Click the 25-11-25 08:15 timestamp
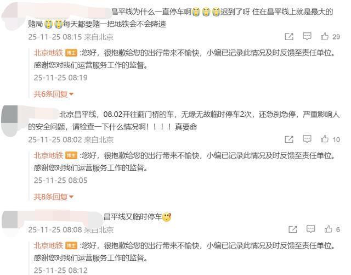Viewport: 351px width, 275px height. coord(55,37)
